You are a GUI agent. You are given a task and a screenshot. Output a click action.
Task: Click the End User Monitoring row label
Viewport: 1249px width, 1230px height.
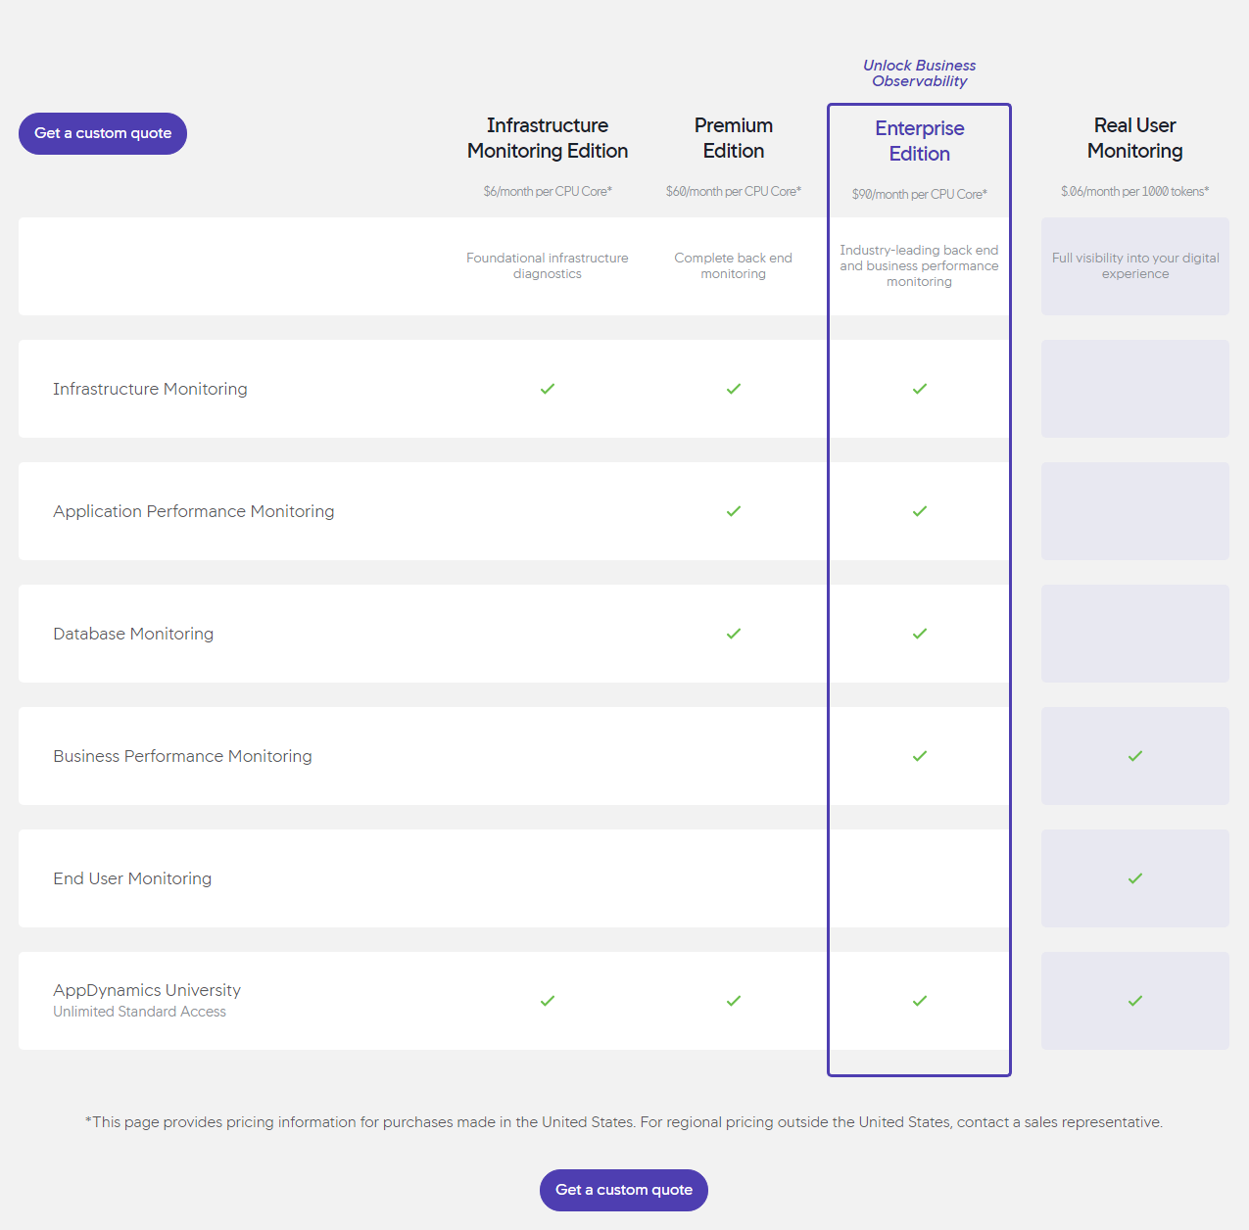(132, 878)
